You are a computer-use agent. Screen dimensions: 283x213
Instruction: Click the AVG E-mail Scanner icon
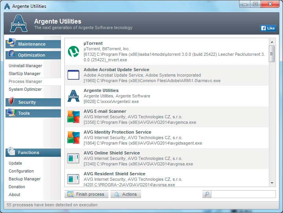[x=73, y=117]
